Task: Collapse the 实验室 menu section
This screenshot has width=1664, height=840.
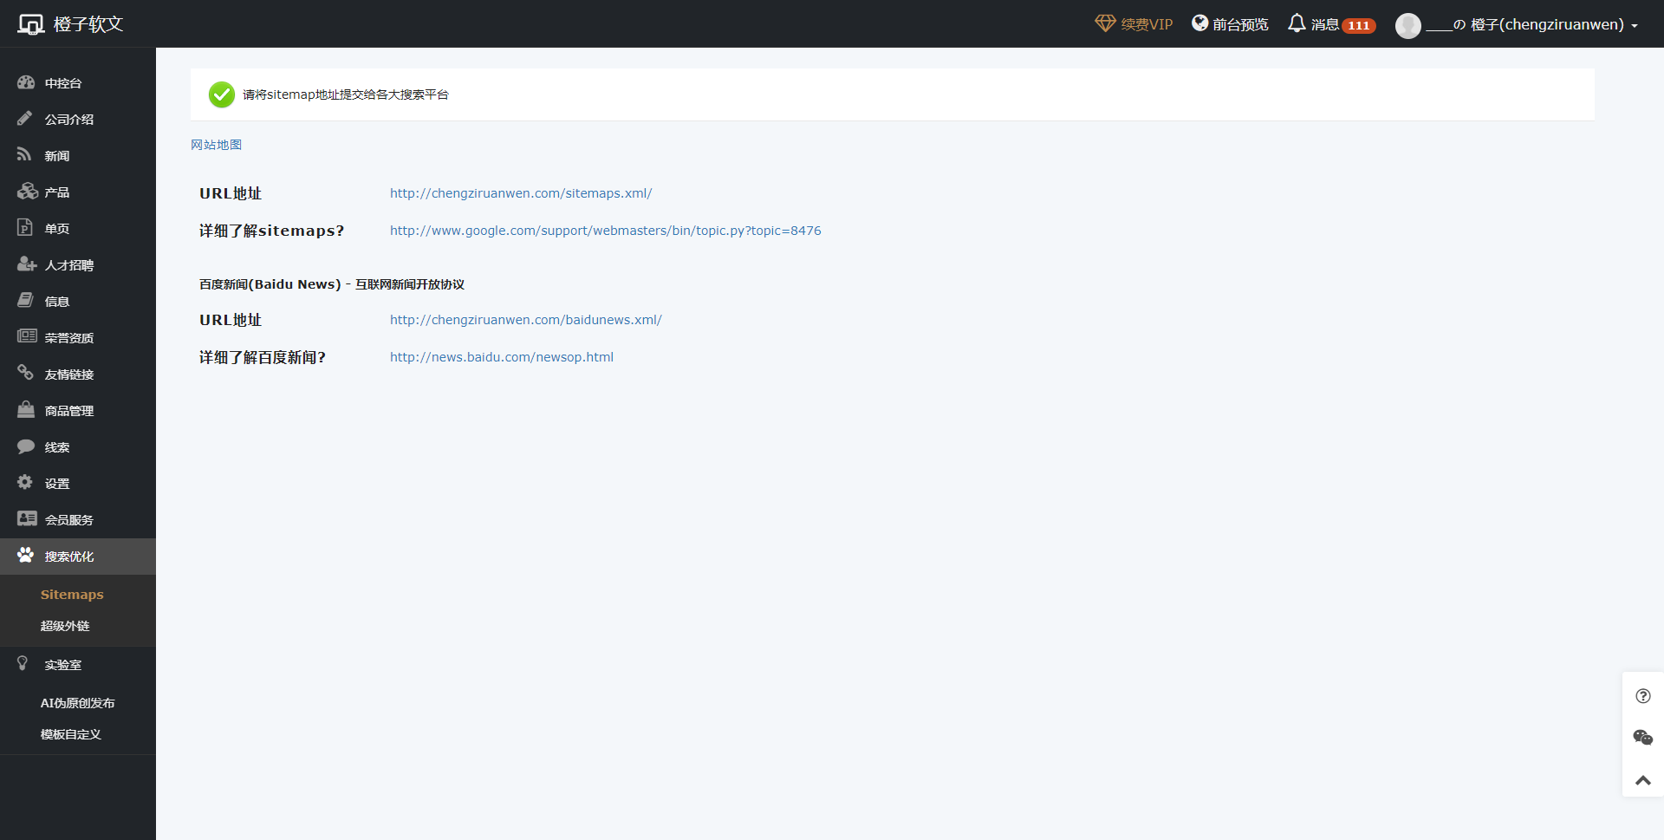Action: [78, 665]
